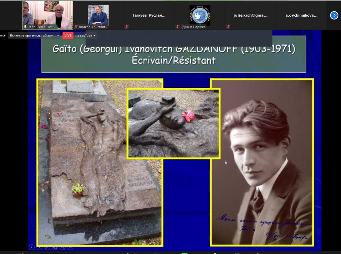Expand the original sound options arrow
341x254 pixels.
(58, 36)
